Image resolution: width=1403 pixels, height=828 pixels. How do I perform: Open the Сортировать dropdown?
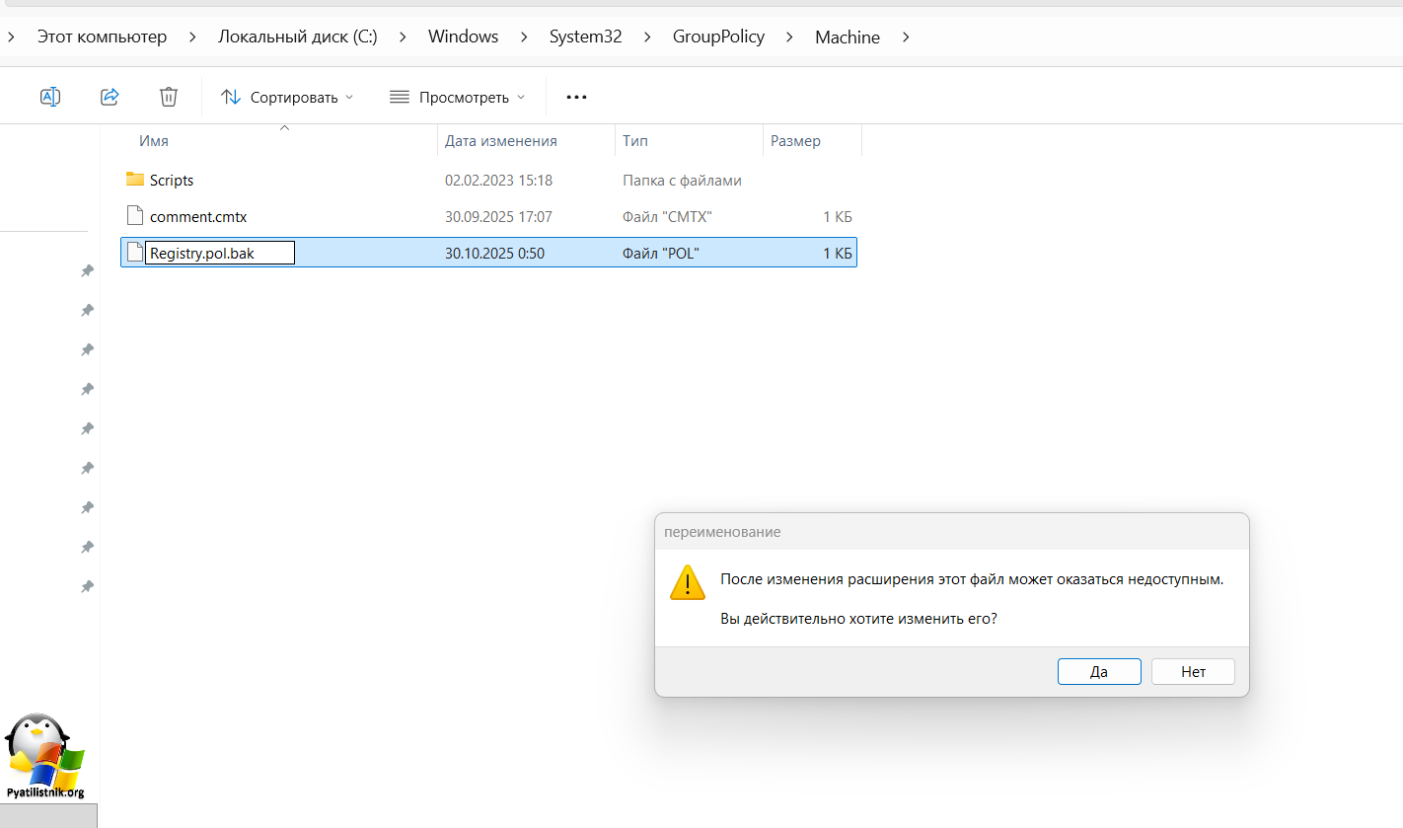point(288,97)
